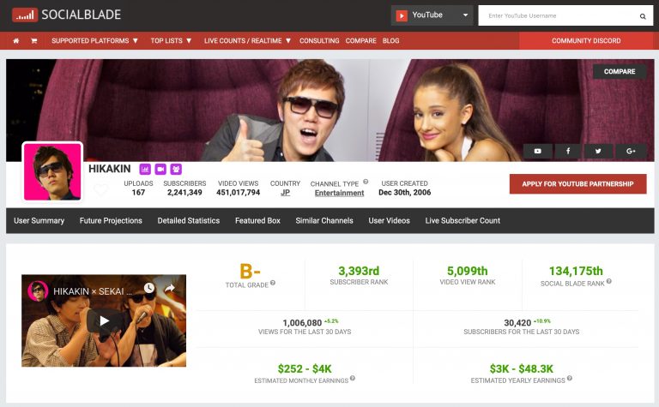Click the heart favorite icon beside the avatar
Screen dimensions: 659x407
pos(100,190)
